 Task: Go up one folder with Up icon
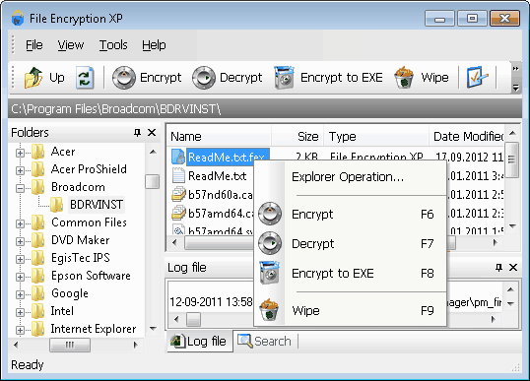[33, 78]
